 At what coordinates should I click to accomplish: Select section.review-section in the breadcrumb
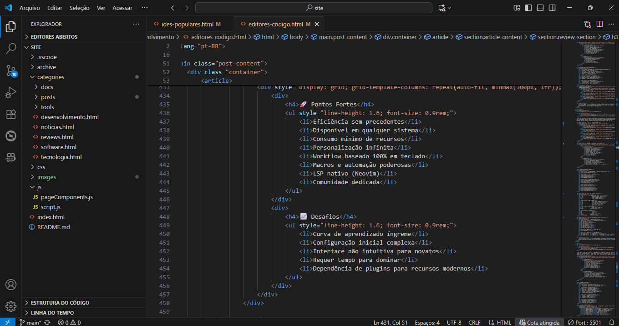(567, 37)
